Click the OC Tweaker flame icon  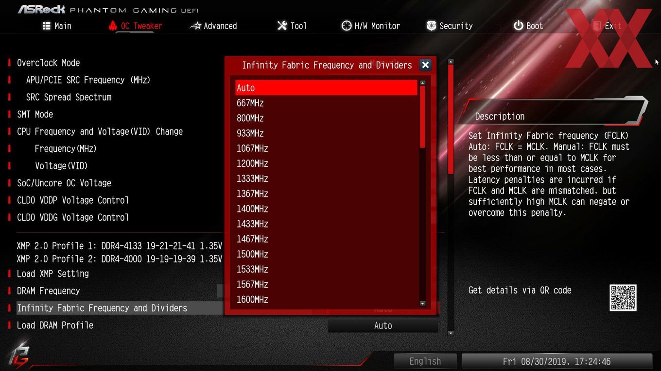coord(113,26)
